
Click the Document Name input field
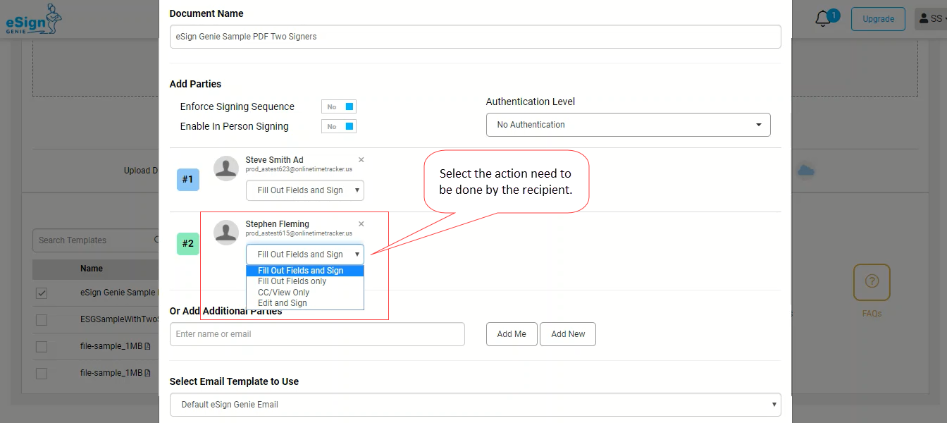pyautogui.click(x=476, y=37)
